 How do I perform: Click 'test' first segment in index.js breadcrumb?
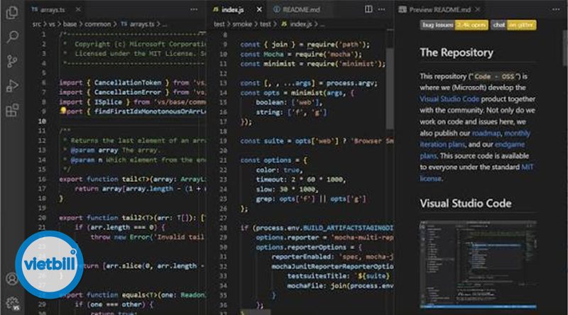(219, 24)
